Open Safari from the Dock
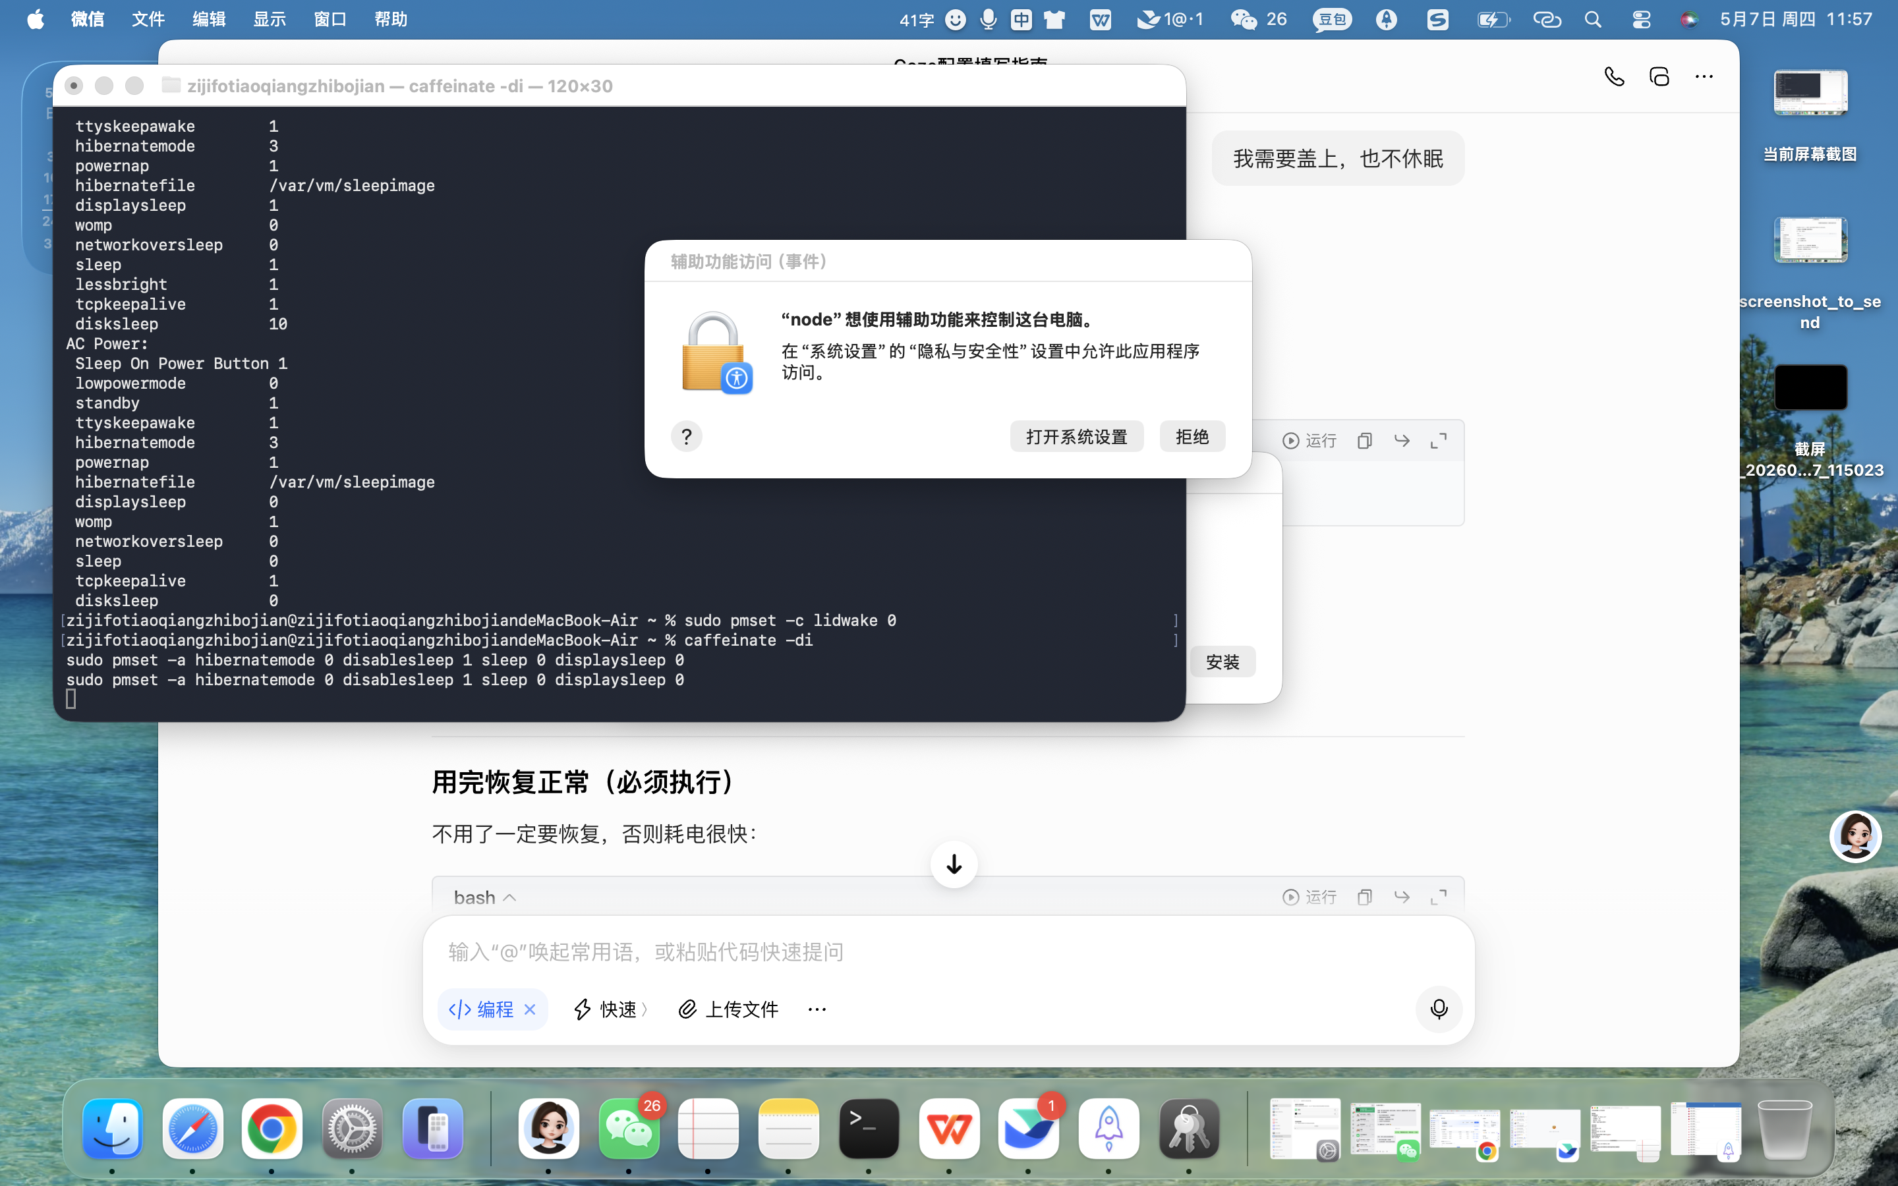The image size is (1898, 1186). coord(192,1129)
